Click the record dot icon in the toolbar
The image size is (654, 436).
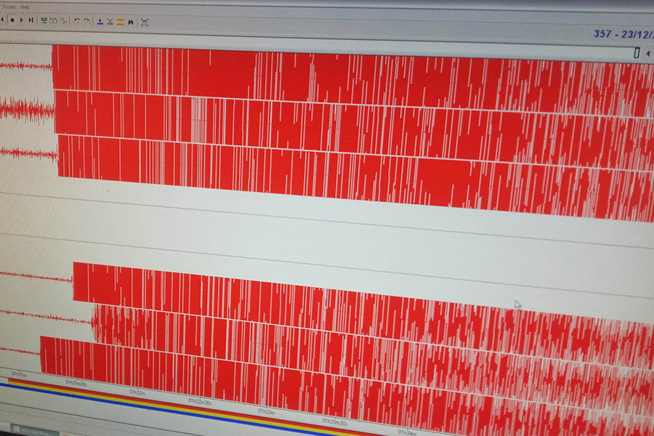[x=12, y=21]
